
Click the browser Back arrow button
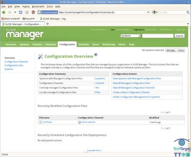tap(4, 12)
